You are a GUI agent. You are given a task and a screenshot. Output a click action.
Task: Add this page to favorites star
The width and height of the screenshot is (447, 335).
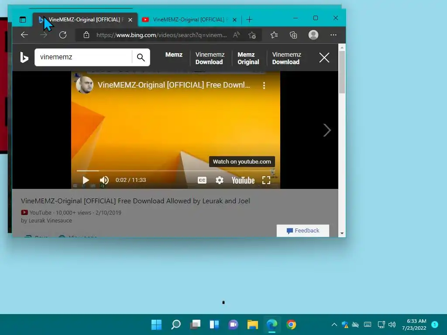coord(252,35)
